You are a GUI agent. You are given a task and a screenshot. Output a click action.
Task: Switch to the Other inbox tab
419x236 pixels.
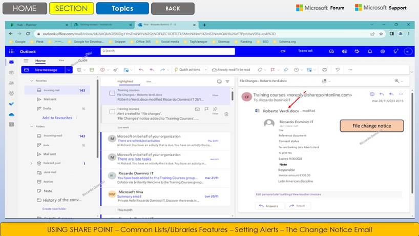tap(149, 82)
